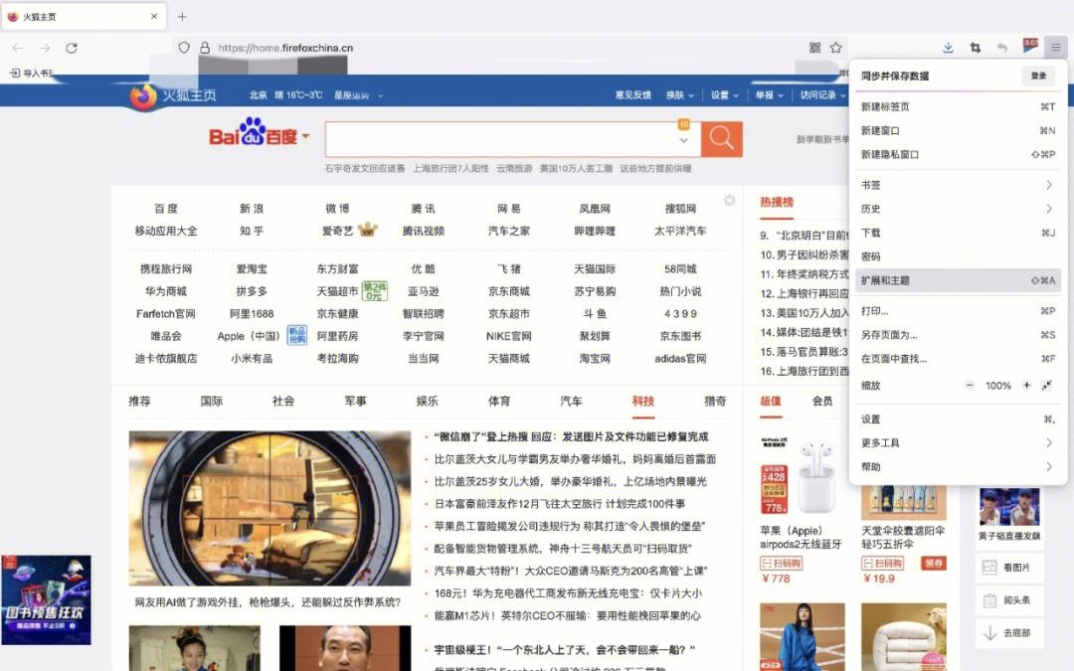This screenshot has width=1074, height=671.
Task: Click the padlock icon in address bar
Action: [203, 47]
